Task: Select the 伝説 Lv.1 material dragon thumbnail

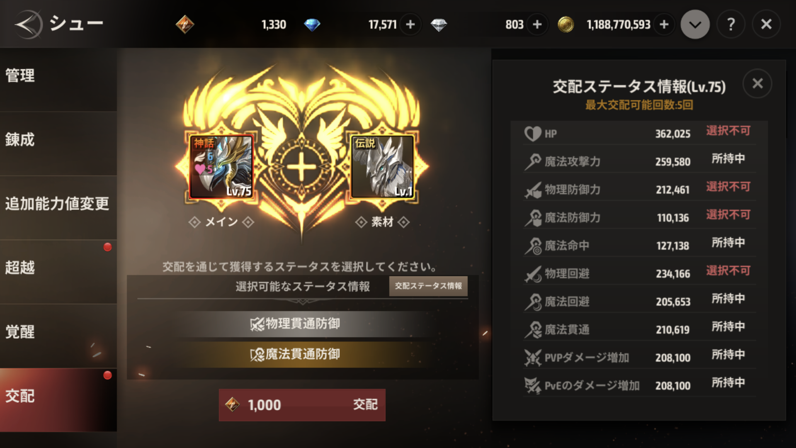Action: pyautogui.click(x=382, y=167)
